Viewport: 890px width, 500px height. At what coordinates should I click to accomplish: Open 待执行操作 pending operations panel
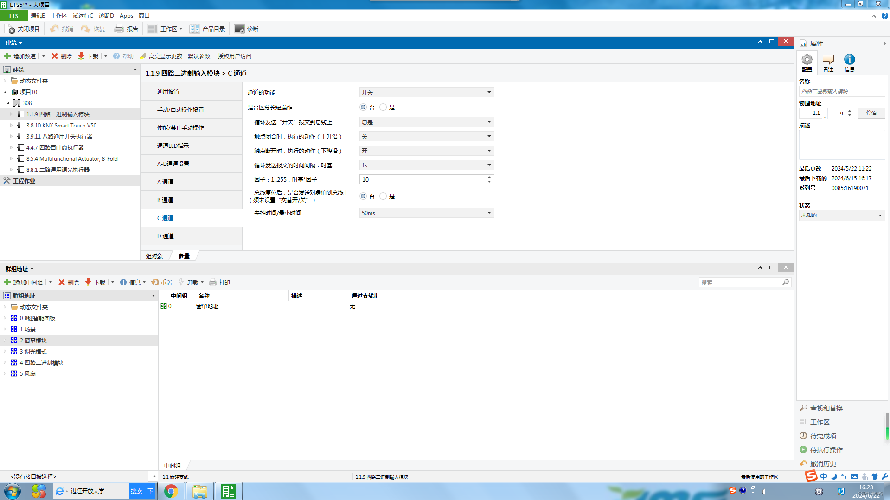click(x=826, y=450)
